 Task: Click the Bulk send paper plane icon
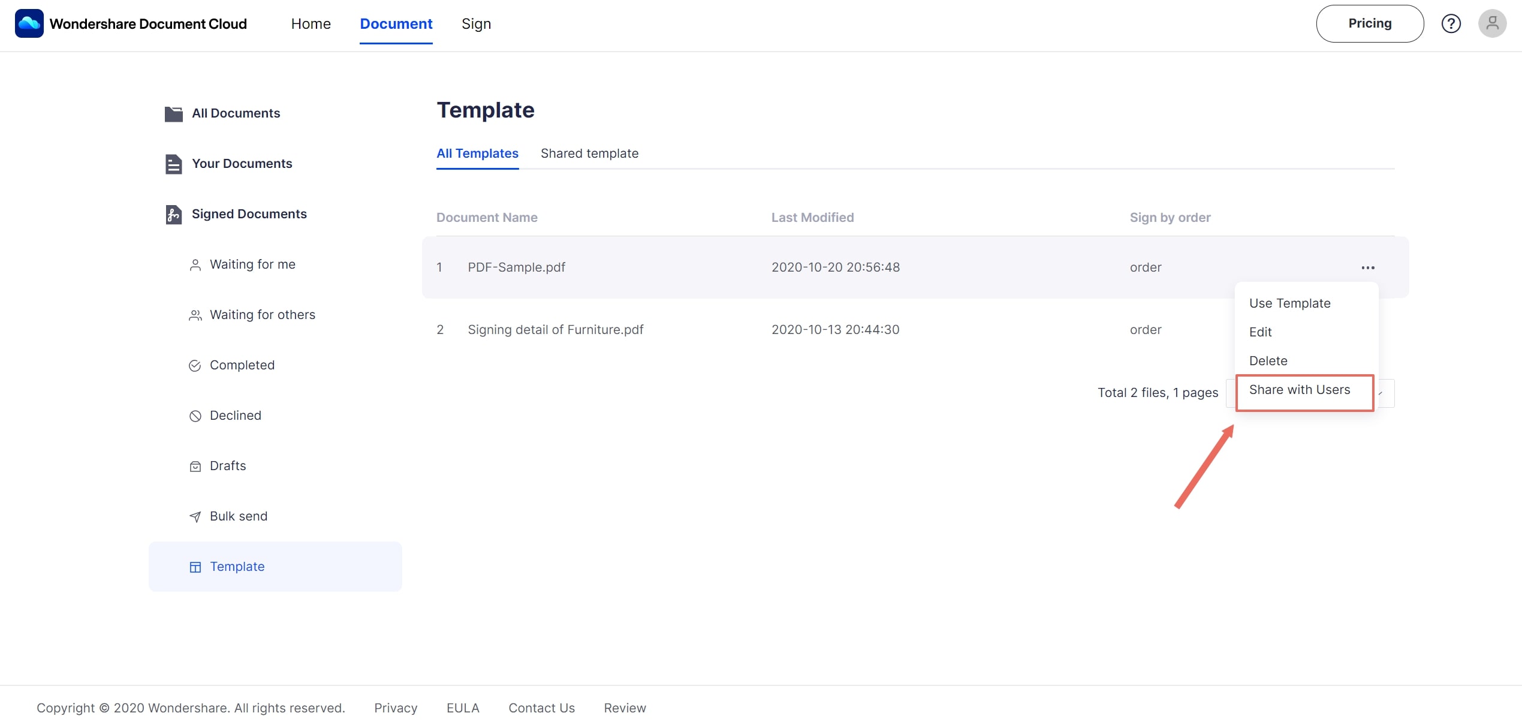(195, 517)
